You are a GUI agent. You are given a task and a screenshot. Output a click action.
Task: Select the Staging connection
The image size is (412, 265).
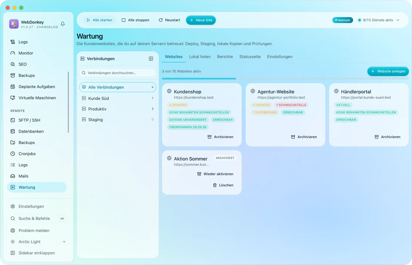(118, 120)
